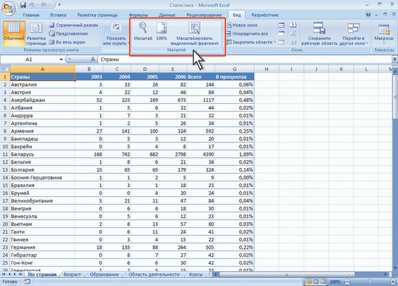
Task: Click cell Азербайджан
Action: 42,100
